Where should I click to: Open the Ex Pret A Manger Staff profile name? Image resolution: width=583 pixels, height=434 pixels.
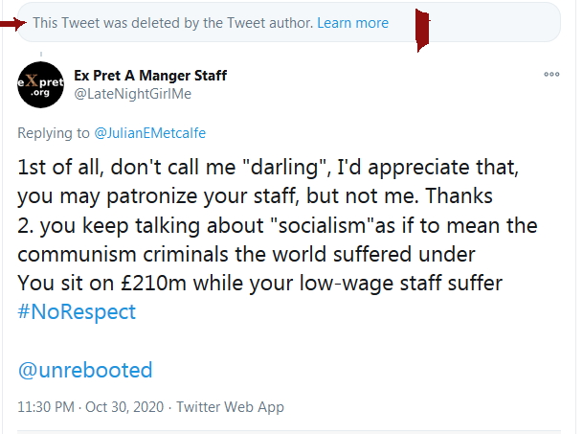pos(150,76)
